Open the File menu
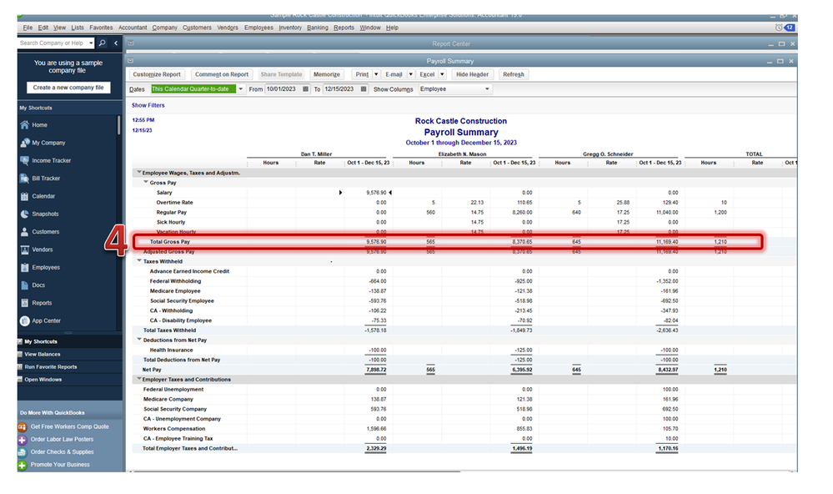This screenshot has height=494, width=833. pos(28,28)
